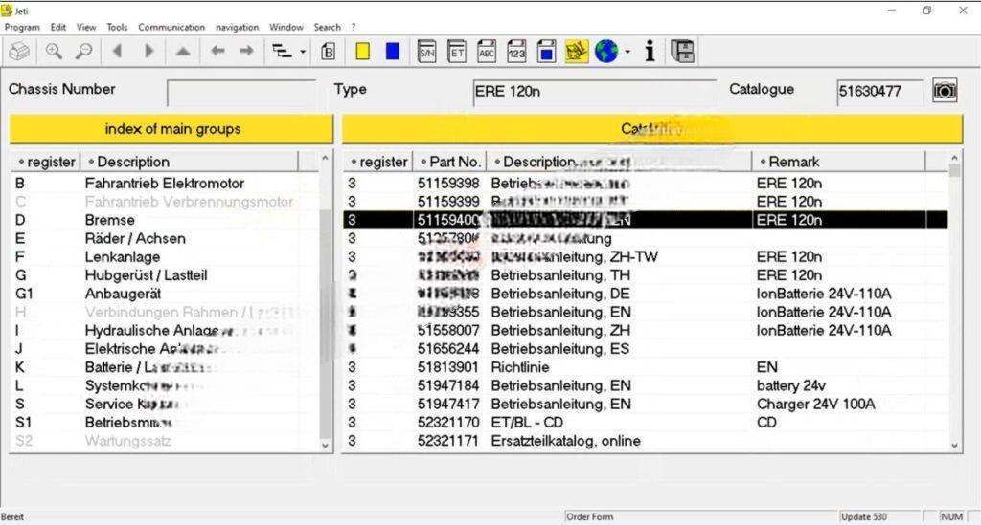Click the zoom in magnifier icon

point(54,52)
